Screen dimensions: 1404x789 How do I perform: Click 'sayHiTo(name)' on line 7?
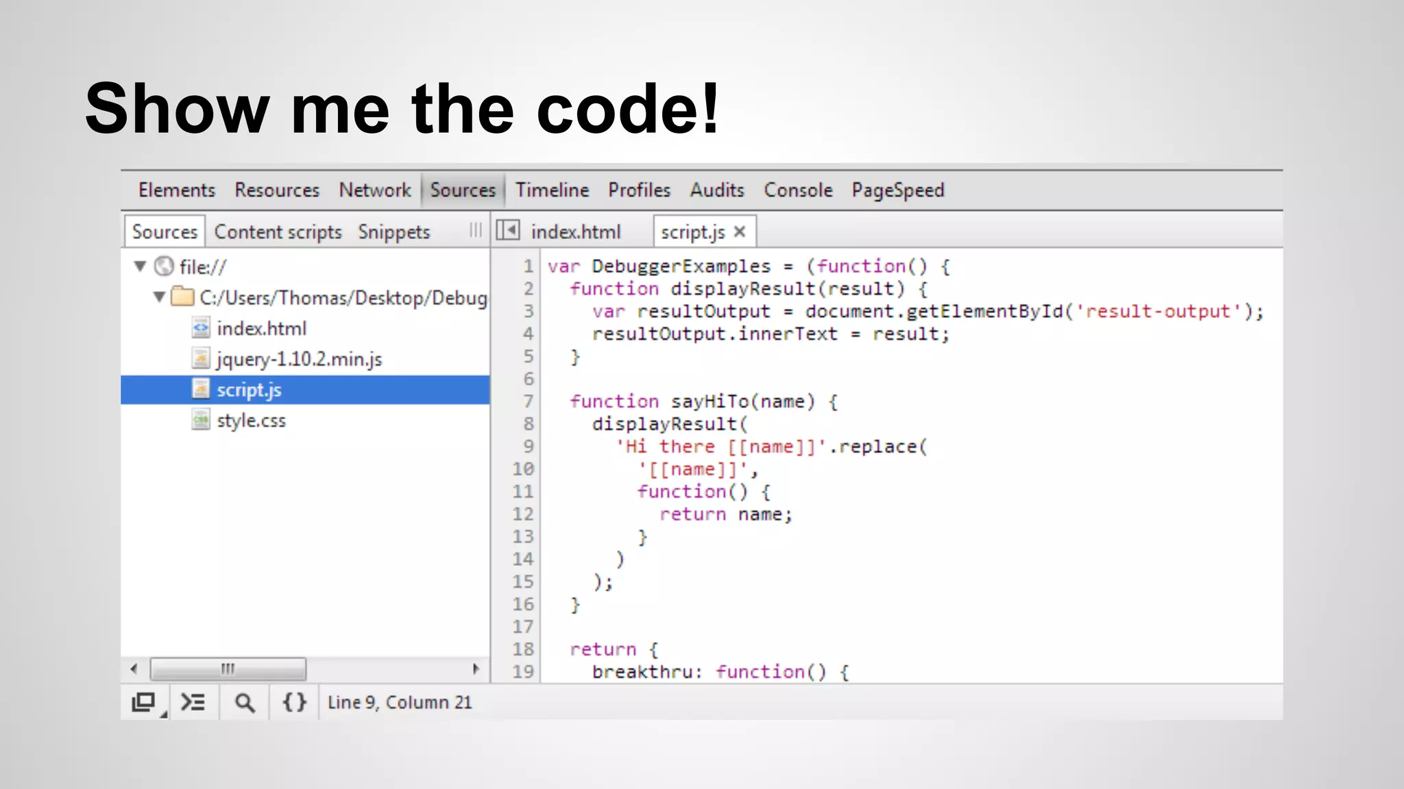743,401
